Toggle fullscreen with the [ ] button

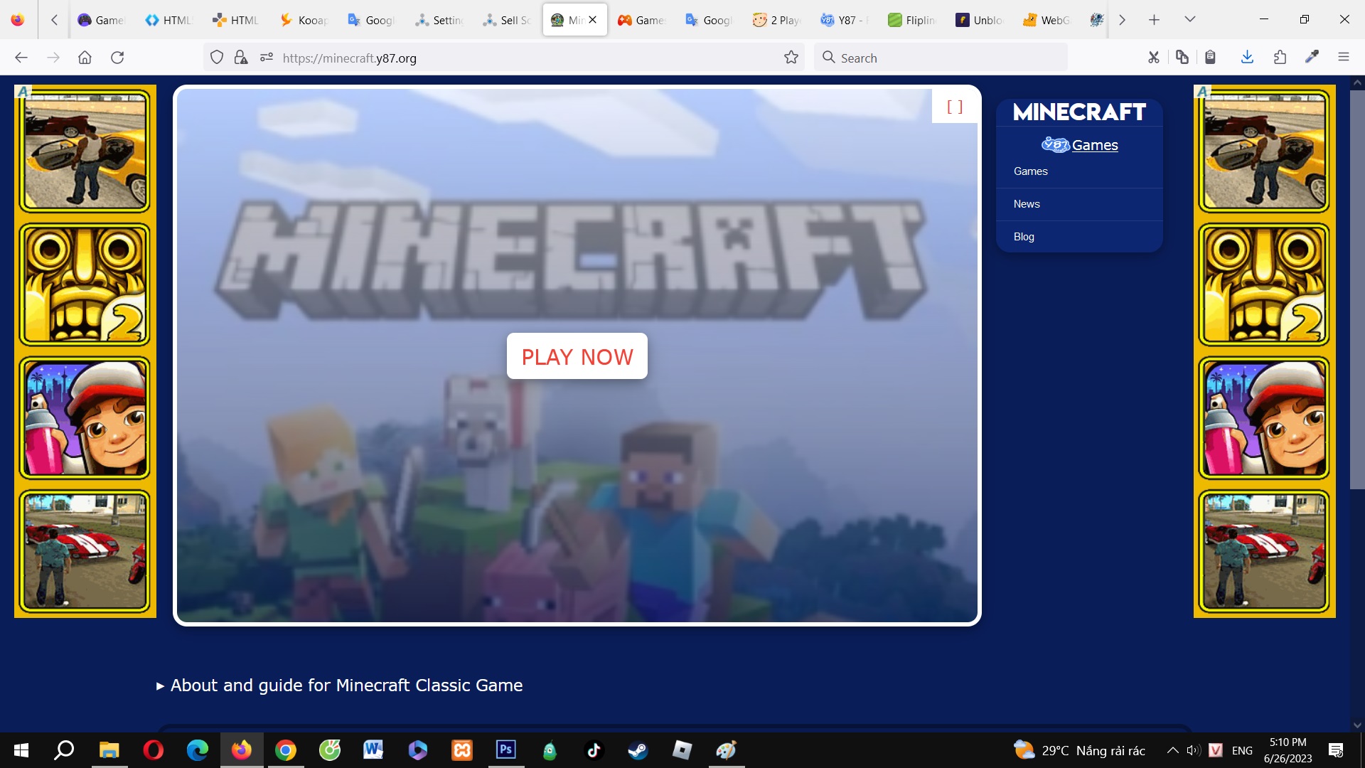click(x=954, y=107)
